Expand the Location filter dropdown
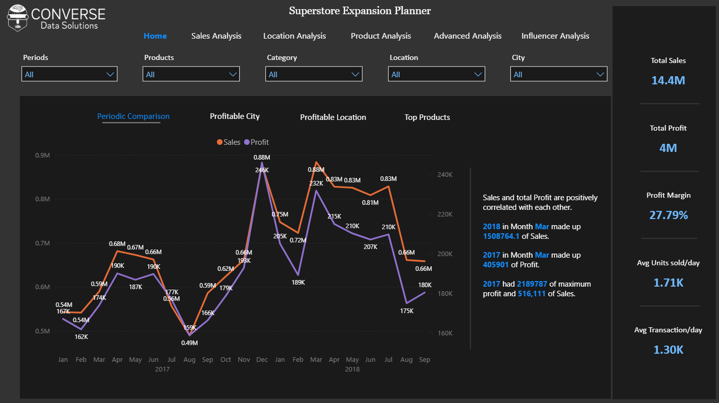 (x=436, y=74)
